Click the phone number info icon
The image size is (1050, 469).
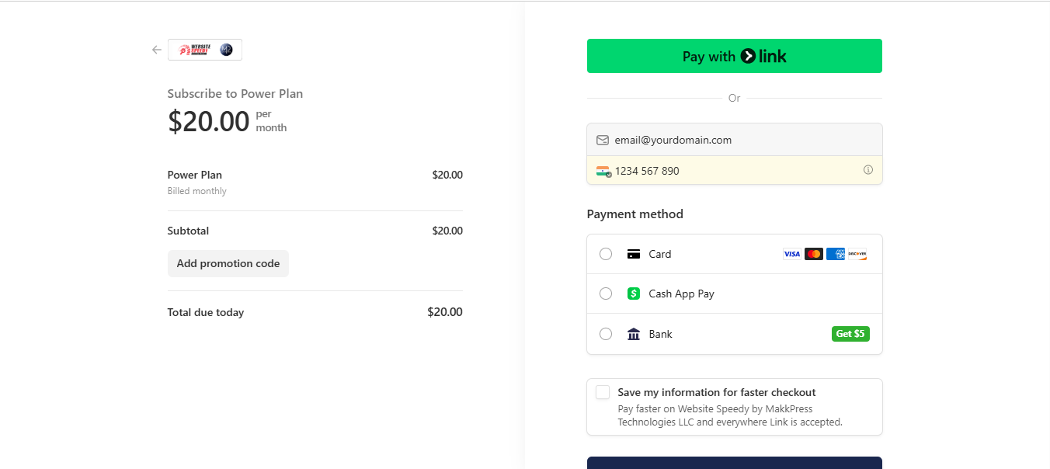coord(868,170)
